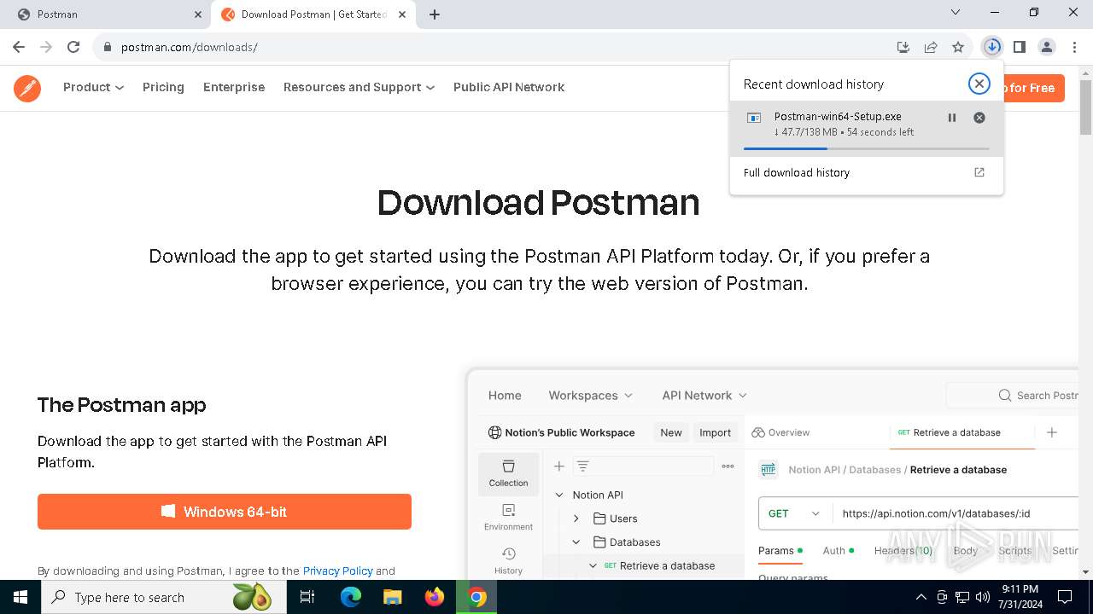
Task: Launch Firefox from taskbar
Action: pyautogui.click(x=435, y=597)
